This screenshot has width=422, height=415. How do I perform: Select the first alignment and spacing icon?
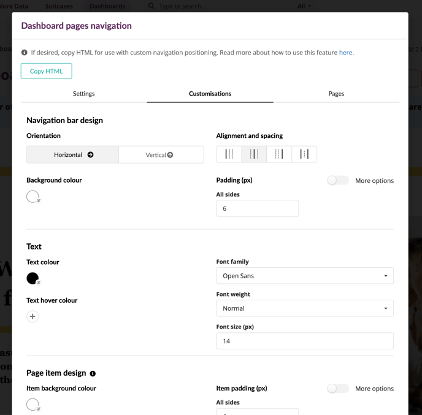point(229,154)
